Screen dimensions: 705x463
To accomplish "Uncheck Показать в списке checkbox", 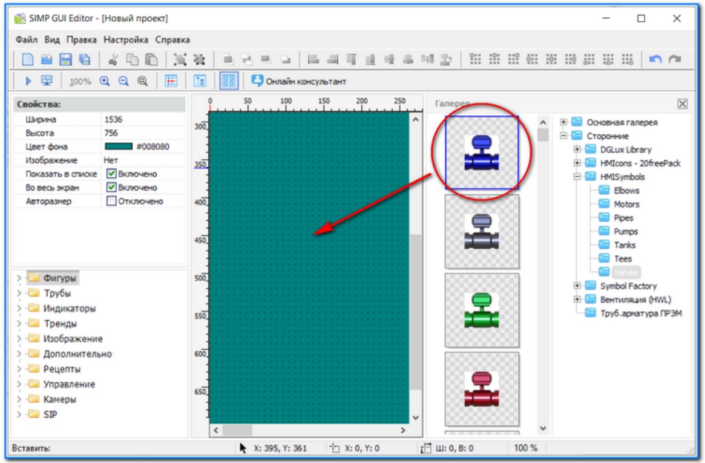I will point(111,174).
